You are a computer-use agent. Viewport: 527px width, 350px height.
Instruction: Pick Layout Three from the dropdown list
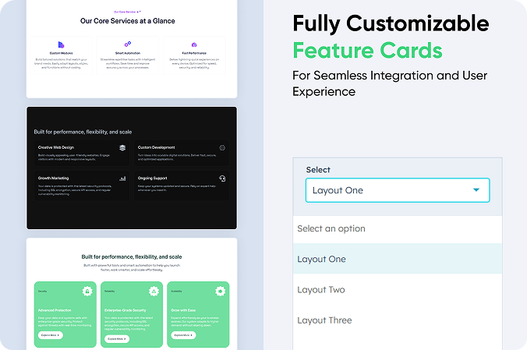(398, 320)
